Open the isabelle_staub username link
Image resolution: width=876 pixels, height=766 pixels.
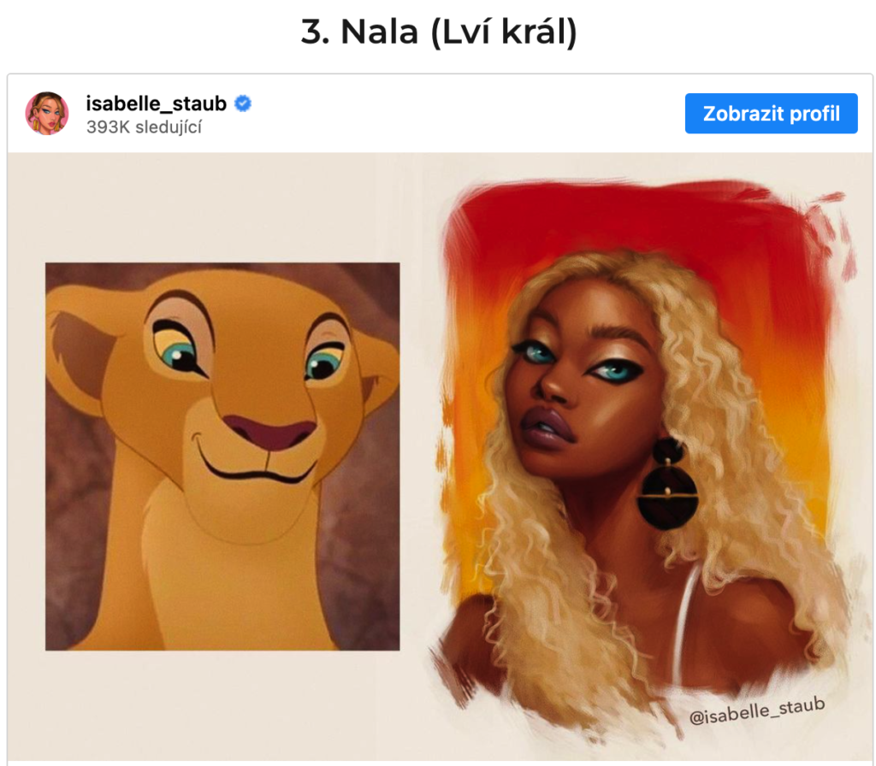[156, 103]
